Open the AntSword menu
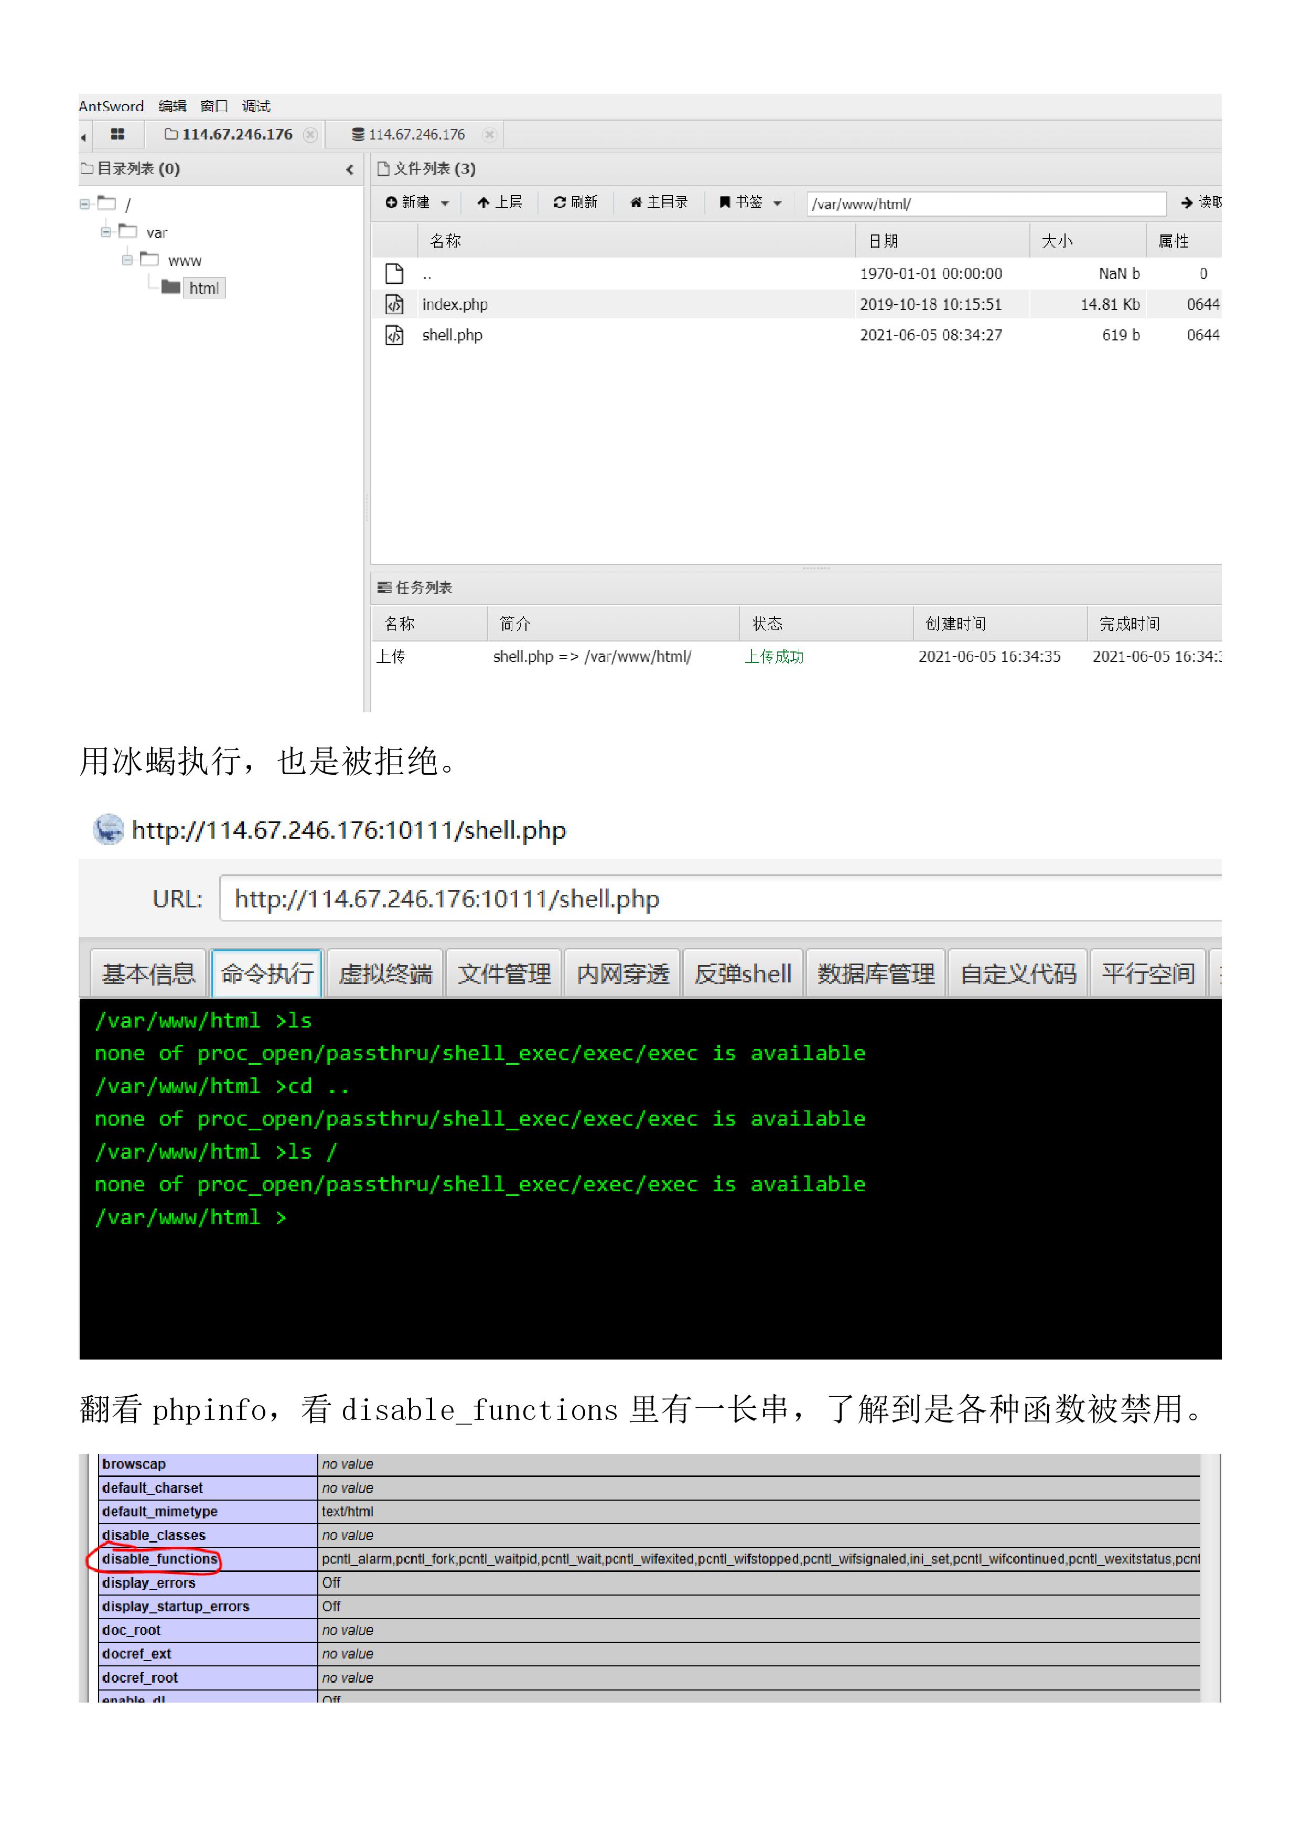 point(111,106)
